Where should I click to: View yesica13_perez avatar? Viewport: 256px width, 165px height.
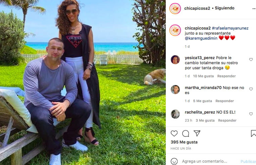pyautogui.click(x=175, y=60)
